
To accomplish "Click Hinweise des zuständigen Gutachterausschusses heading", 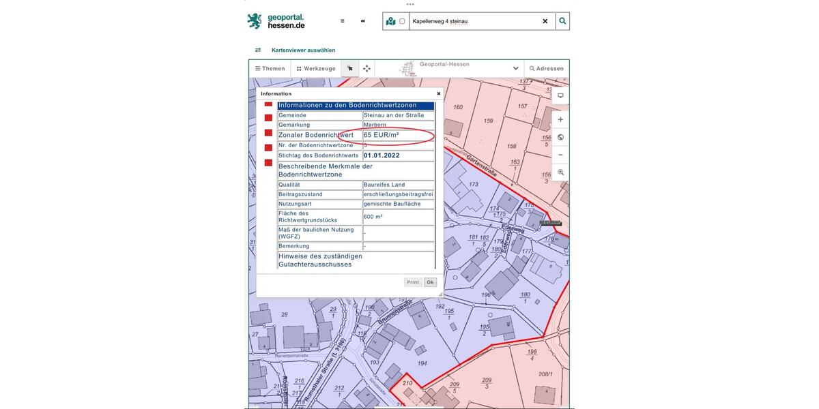I will (321, 260).
